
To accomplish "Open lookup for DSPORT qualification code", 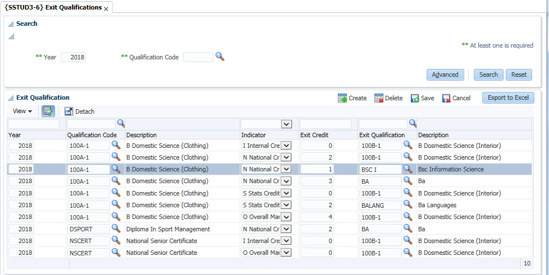I will pyautogui.click(x=116, y=229).
